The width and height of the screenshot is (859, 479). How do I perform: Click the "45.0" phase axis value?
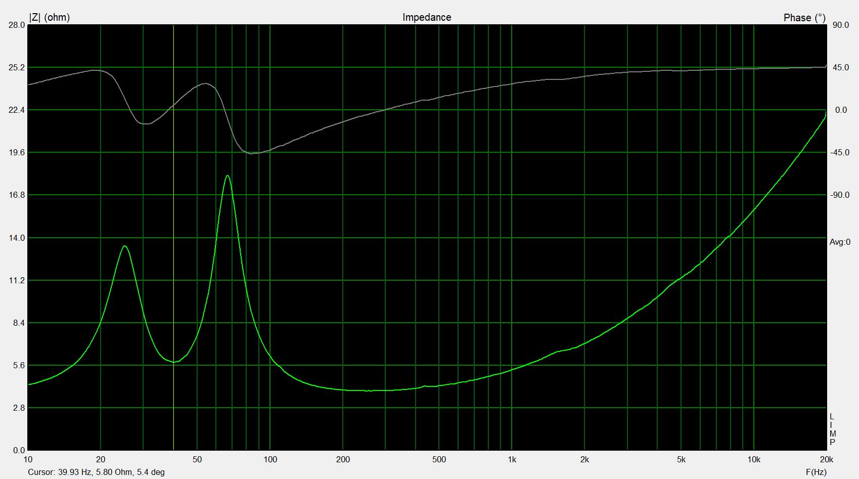pyautogui.click(x=841, y=67)
